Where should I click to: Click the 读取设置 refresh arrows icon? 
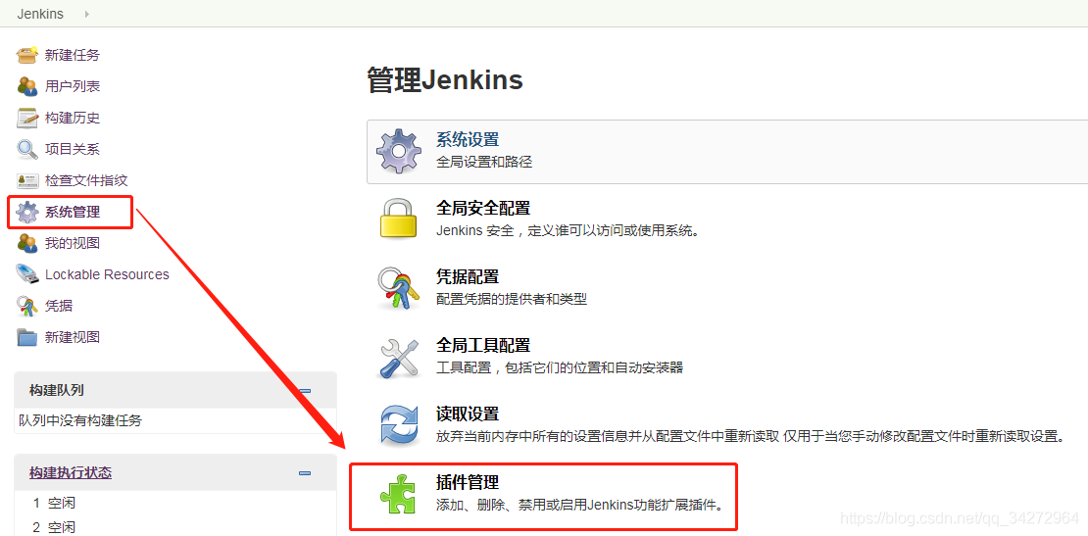398,425
